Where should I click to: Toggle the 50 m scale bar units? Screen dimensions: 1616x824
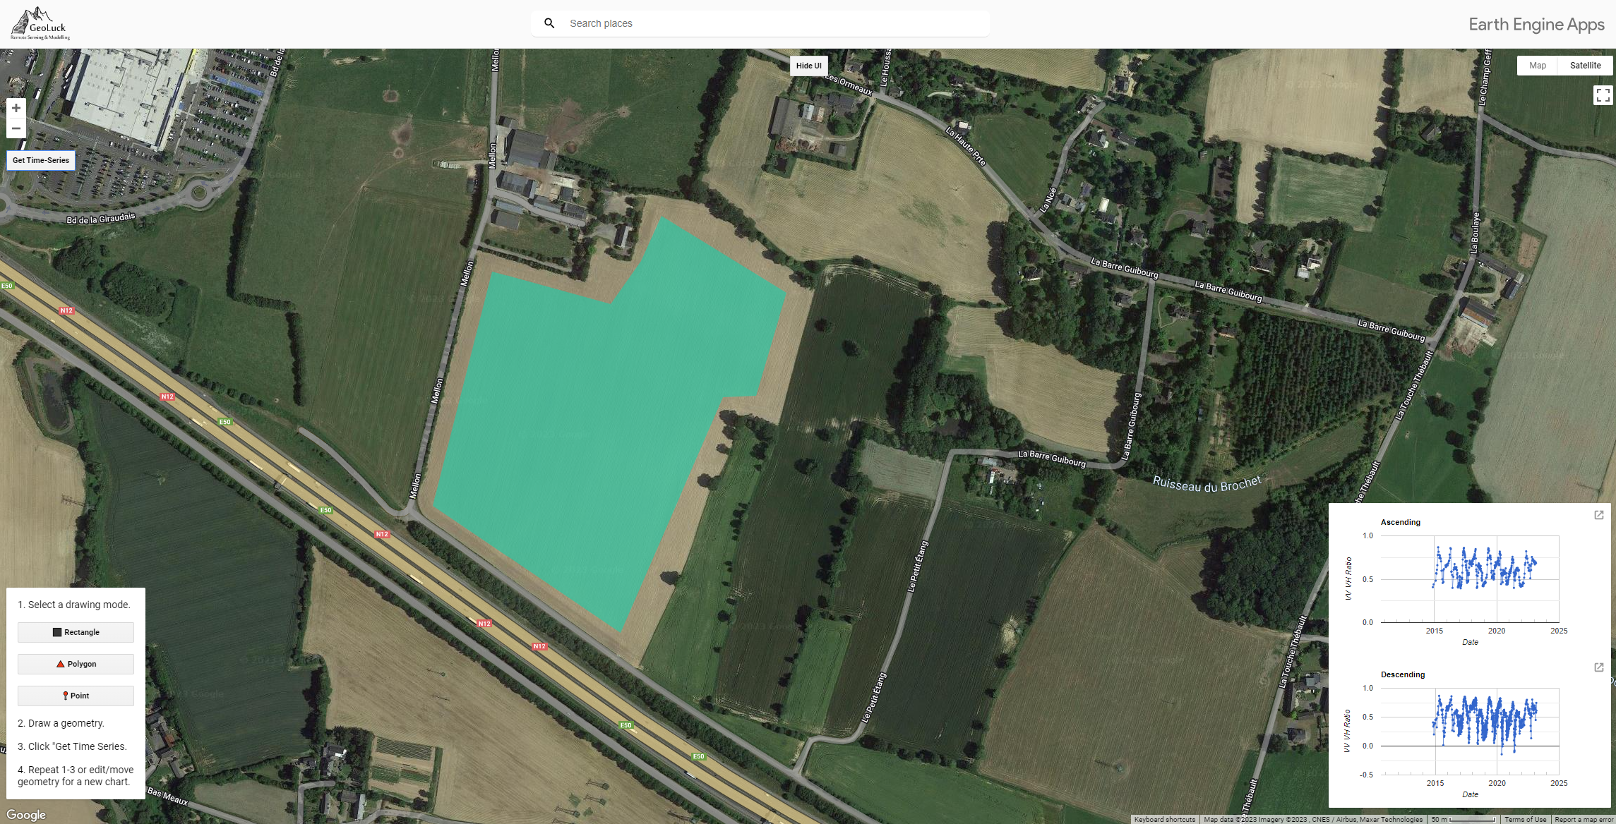(x=1463, y=820)
